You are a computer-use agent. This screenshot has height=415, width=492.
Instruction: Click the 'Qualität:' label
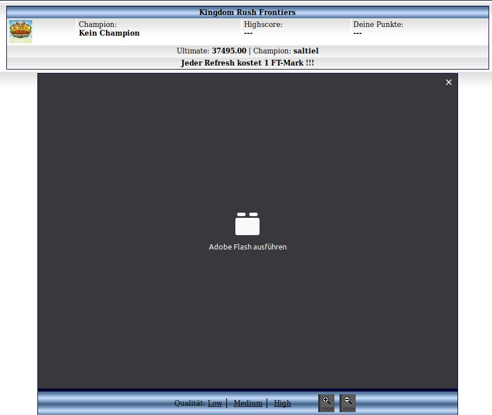tap(190, 404)
